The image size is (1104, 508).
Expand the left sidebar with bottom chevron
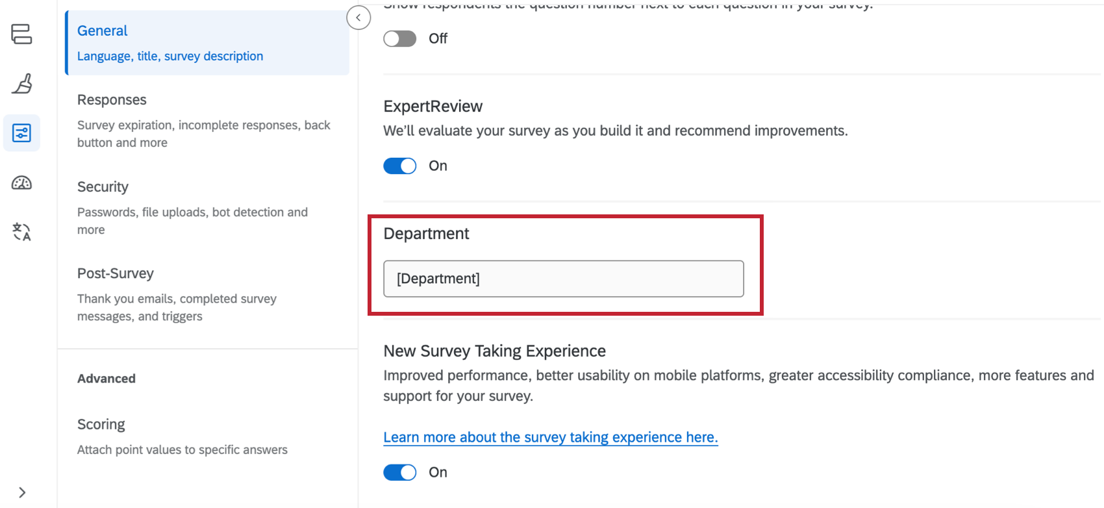pos(22,492)
